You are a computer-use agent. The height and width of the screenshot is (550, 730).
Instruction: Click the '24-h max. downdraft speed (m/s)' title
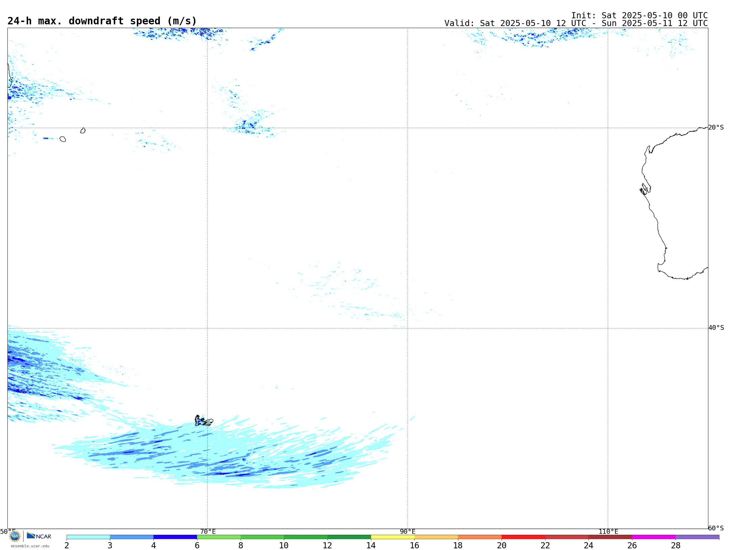(x=102, y=21)
